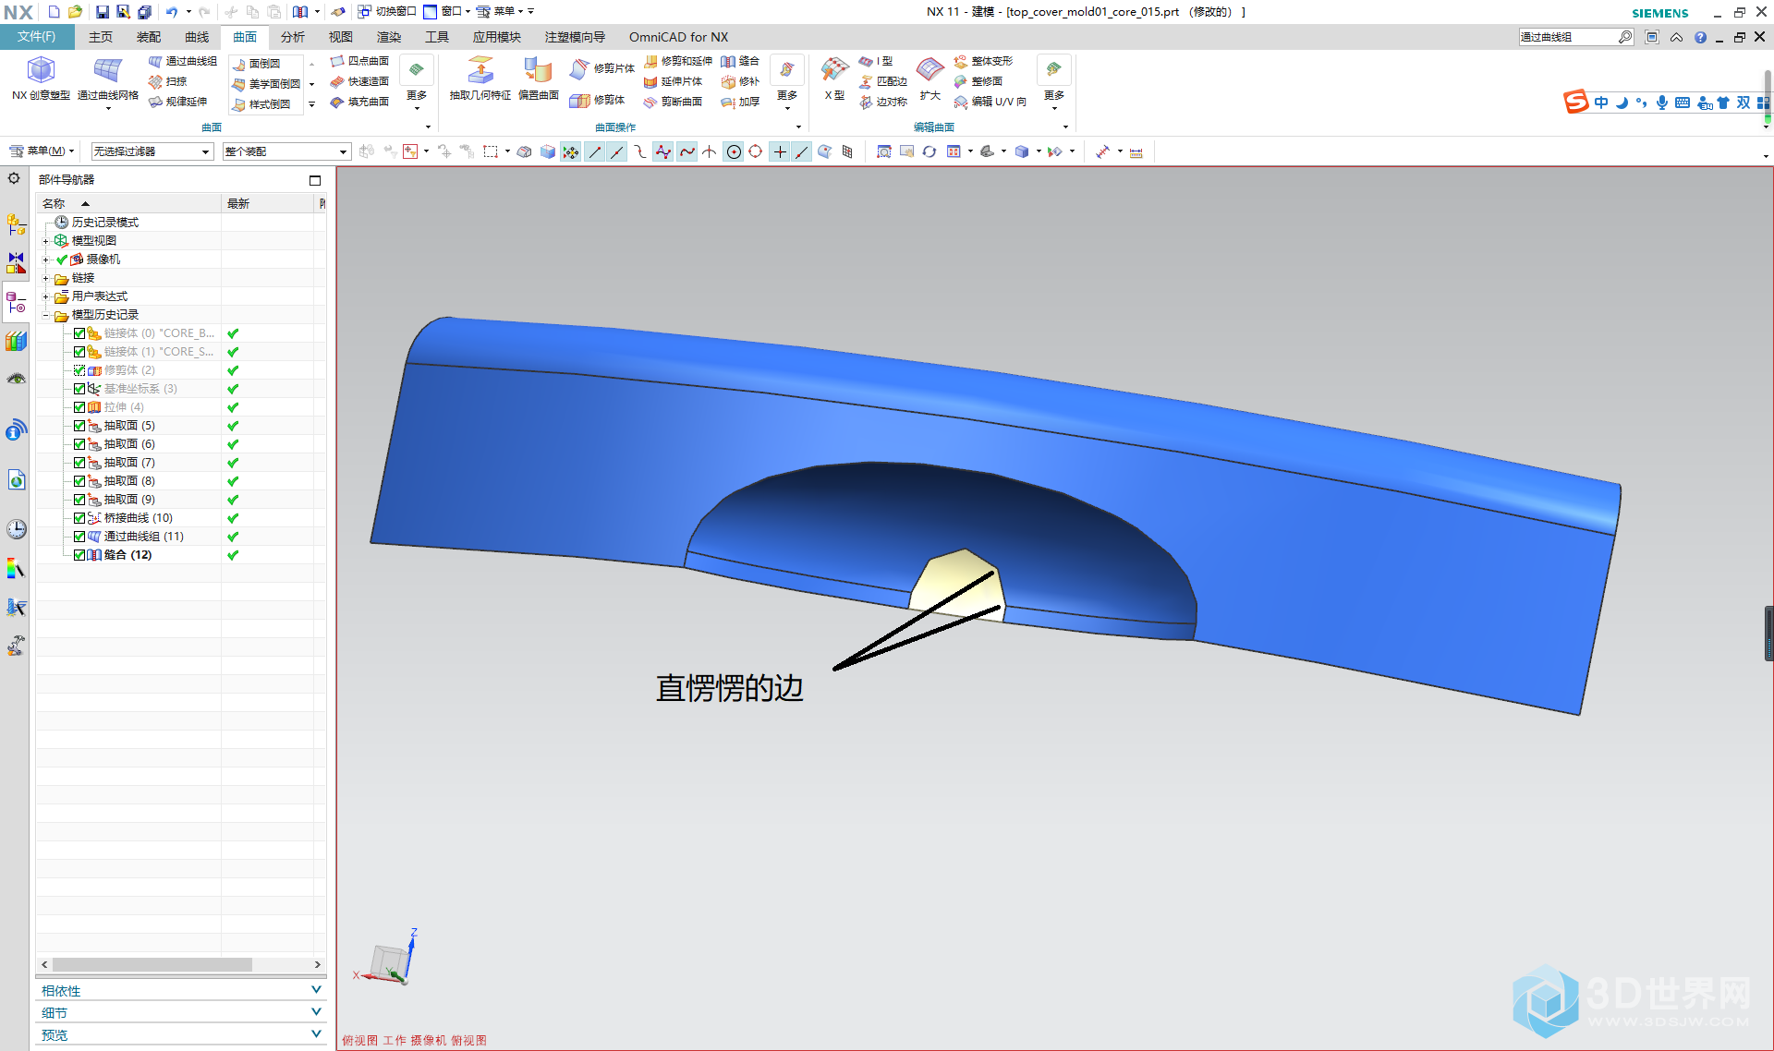The width and height of the screenshot is (1774, 1051).
Task: Switch to the 曲线 ribbon tab
Action: pyautogui.click(x=197, y=37)
